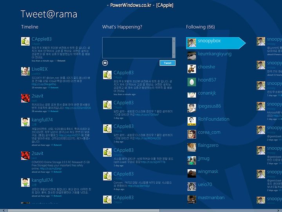Open first CApple83 username under tweet box
Viewport: 282px width, 212px height.
click(123, 73)
